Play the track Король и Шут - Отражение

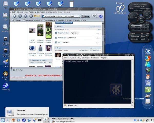[x=56, y=33]
